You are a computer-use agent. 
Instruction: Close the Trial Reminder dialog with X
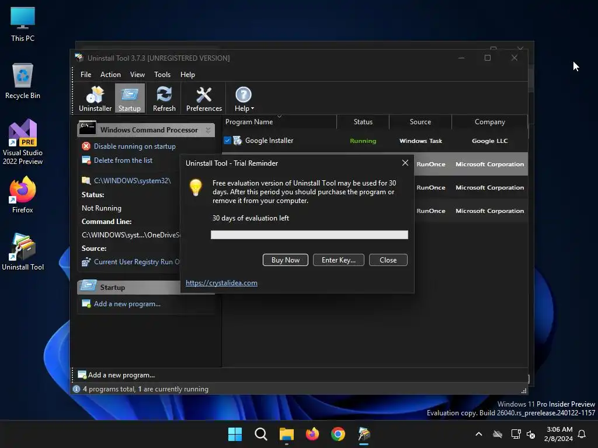405,163
